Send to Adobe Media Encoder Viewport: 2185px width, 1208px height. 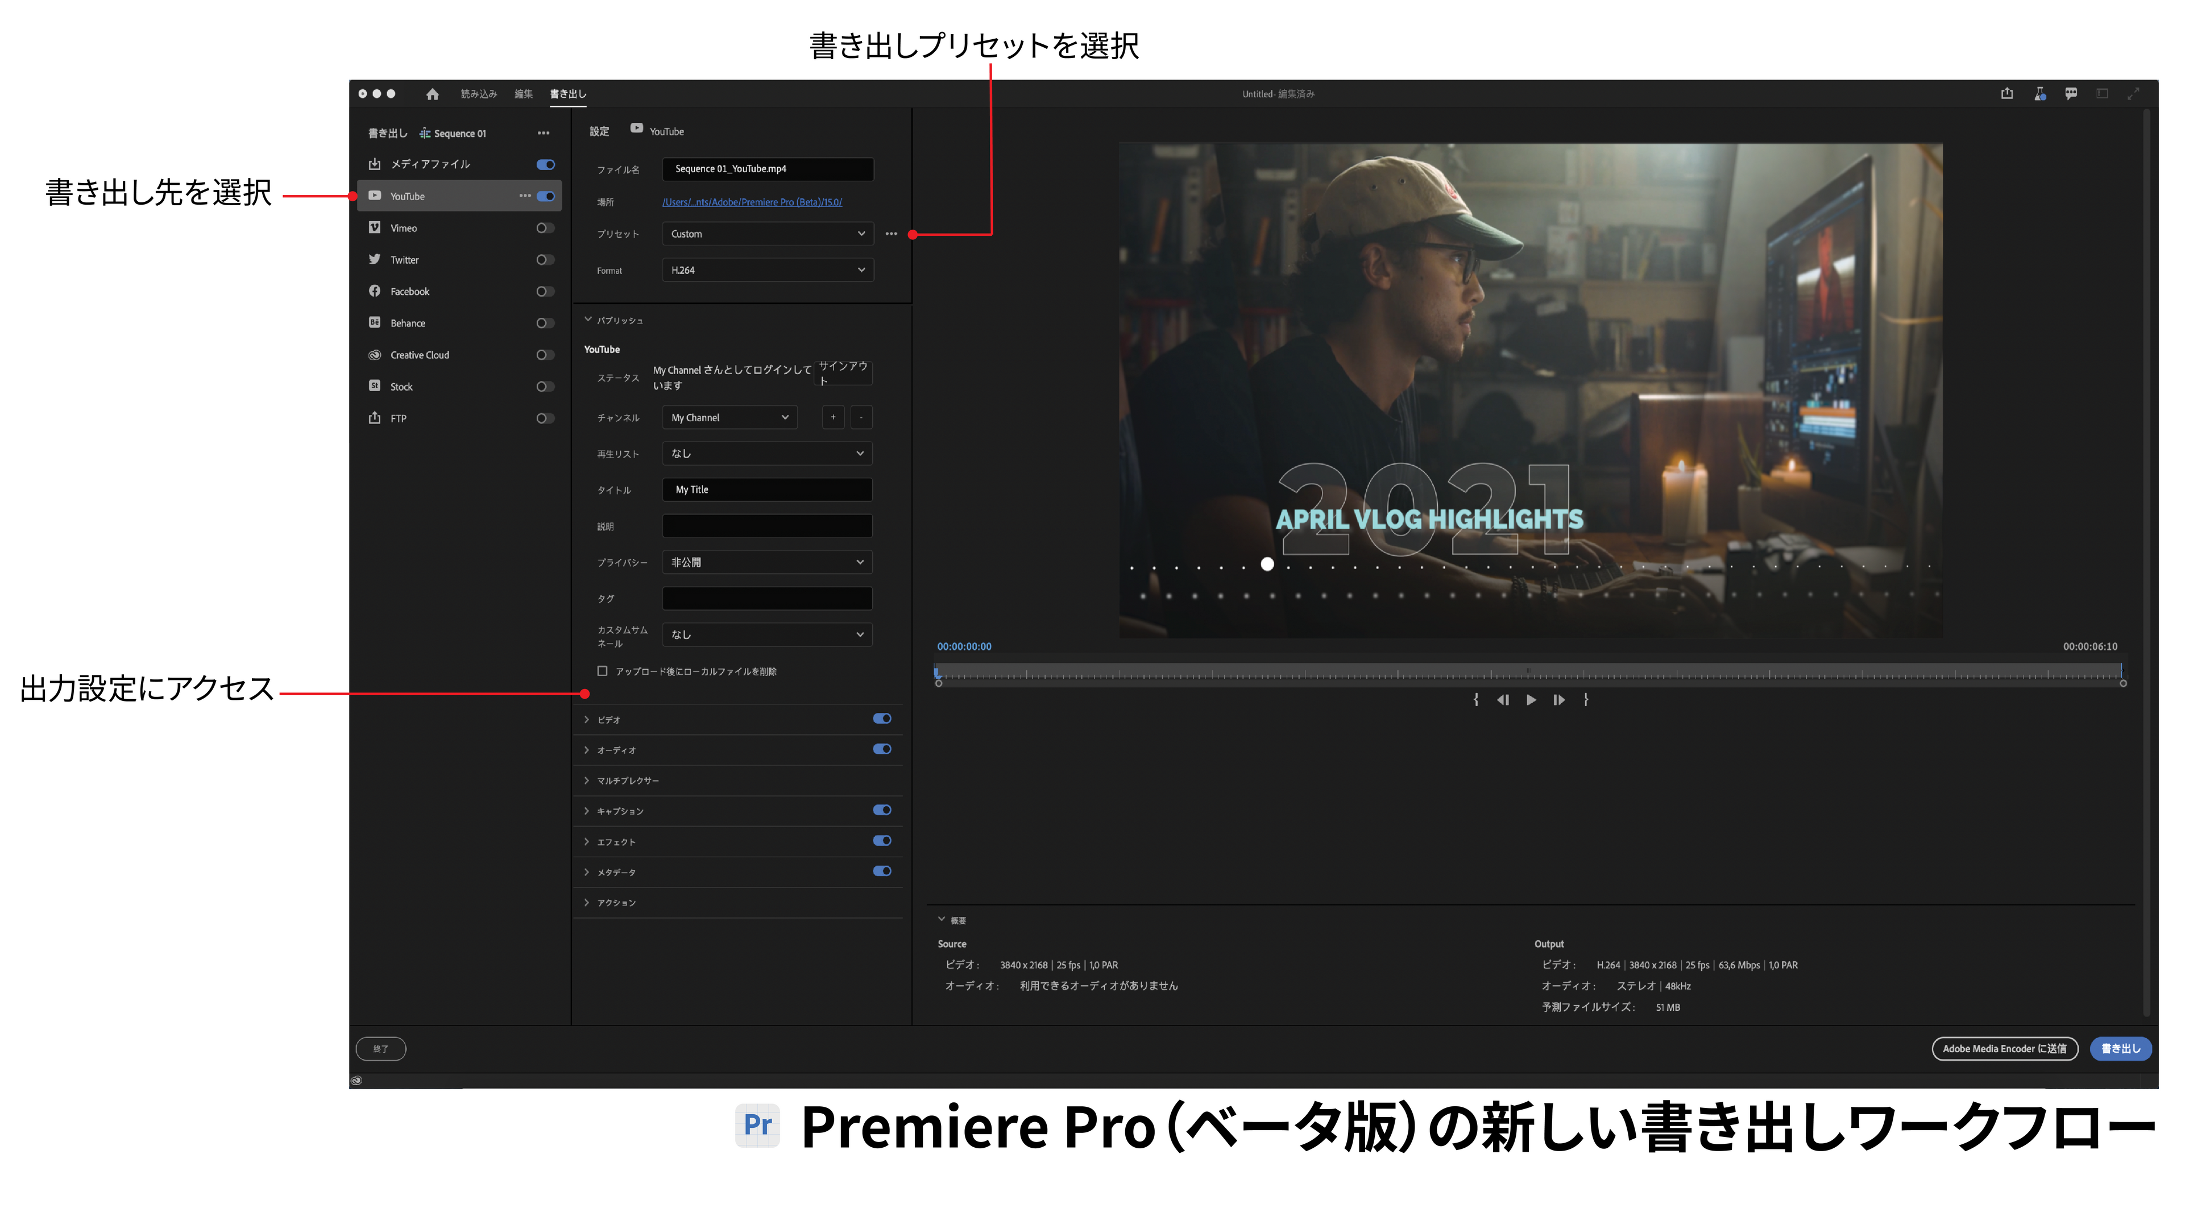pos(2005,1049)
